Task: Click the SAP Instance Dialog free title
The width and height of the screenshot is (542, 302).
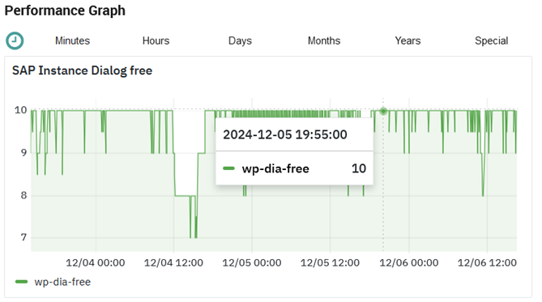Action: click(x=83, y=70)
